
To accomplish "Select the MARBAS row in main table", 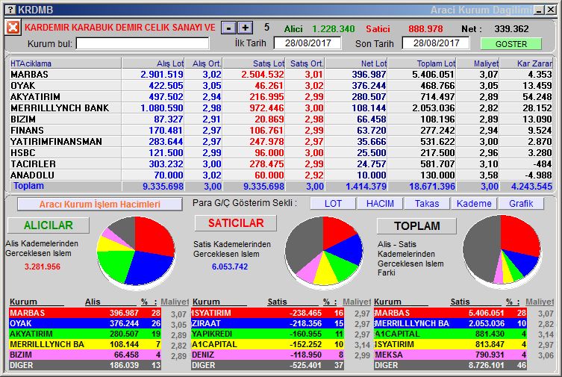I will [x=281, y=74].
